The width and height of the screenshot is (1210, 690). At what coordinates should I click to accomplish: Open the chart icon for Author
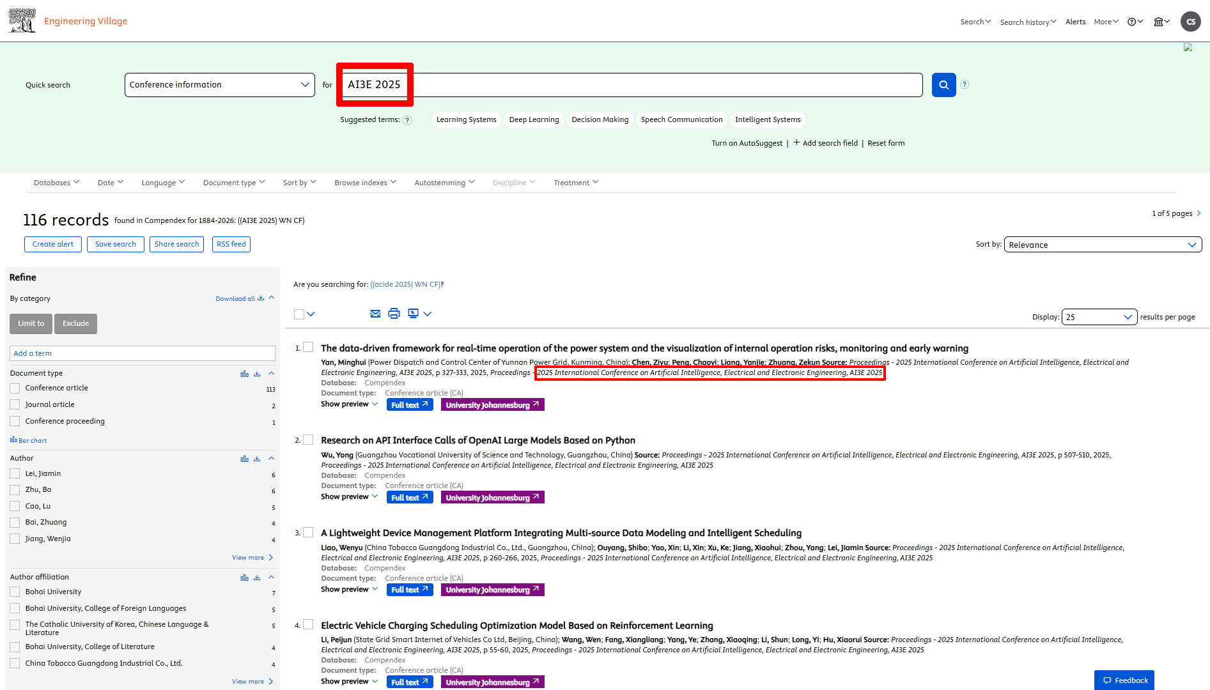pyautogui.click(x=244, y=459)
